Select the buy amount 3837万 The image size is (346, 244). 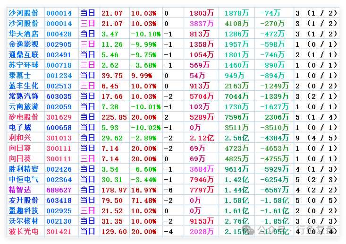[x=202, y=24]
